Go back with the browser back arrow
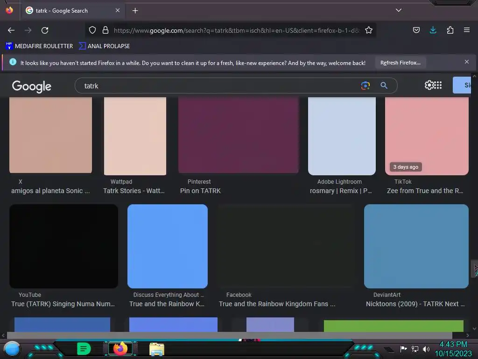This screenshot has width=478, height=359. (x=11, y=30)
